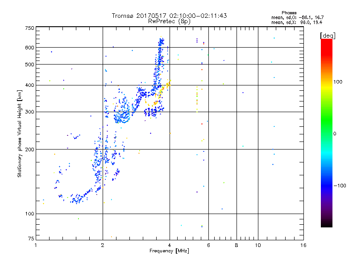Image resolution: width=357 pixels, height=267 pixels.
Task: Click the y-axis tick label '400'
Action: pos(29,85)
